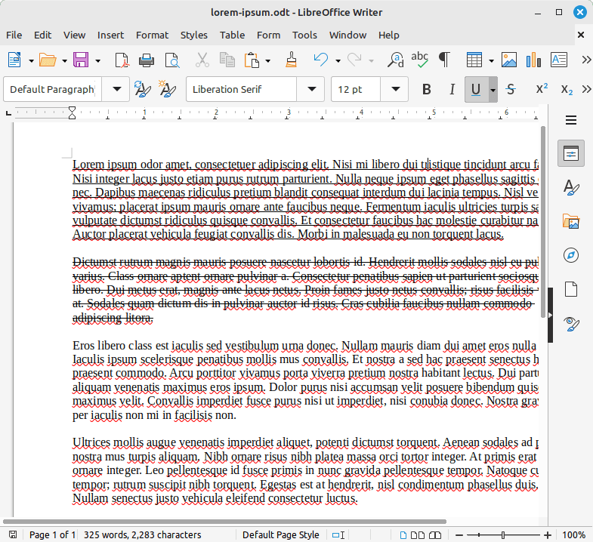Toggle Italic formatting
The width and height of the screenshot is (593, 542).
pos(452,89)
